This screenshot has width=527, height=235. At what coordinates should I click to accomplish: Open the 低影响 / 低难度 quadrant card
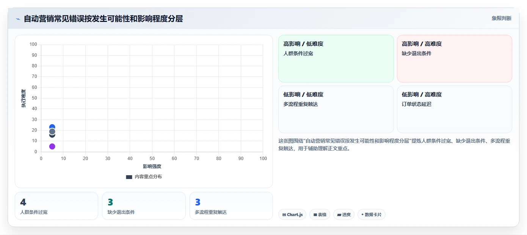(x=336, y=109)
